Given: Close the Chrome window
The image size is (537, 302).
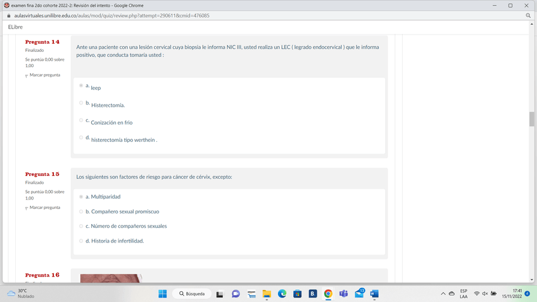Looking at the screenshot, I should pos(526,6).
